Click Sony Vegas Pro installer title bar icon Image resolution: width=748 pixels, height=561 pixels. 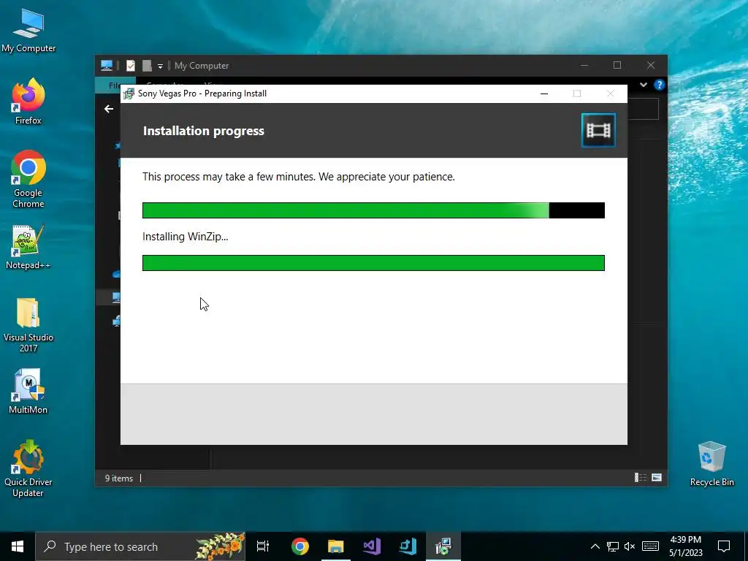click(129, 93)
